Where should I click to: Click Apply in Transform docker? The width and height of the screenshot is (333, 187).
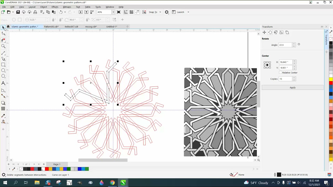pos(293,88)
